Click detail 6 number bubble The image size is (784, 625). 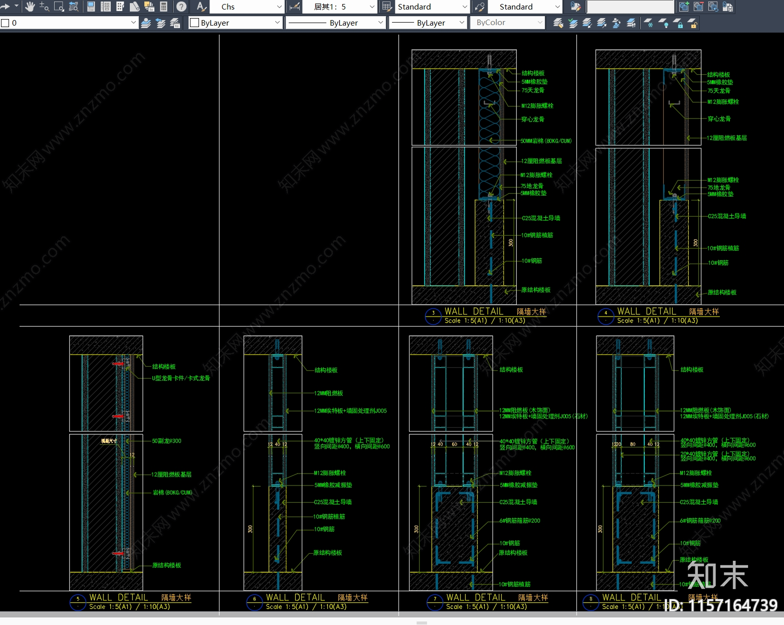click(255, 602)
